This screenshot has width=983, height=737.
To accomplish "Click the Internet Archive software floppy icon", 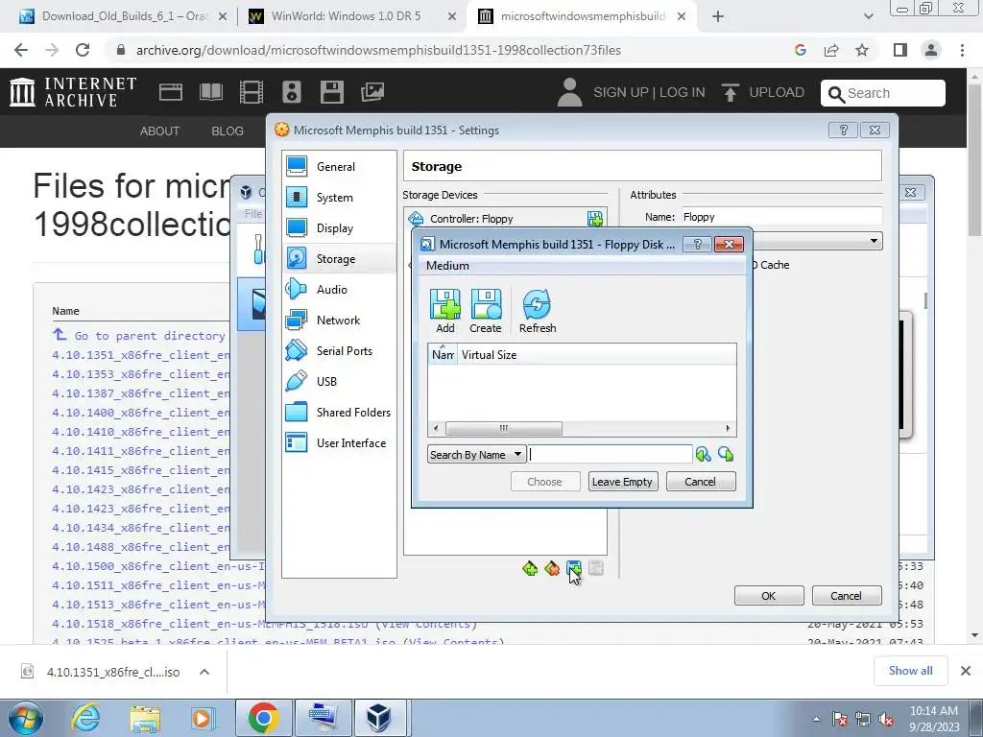I will pos(331,92).
